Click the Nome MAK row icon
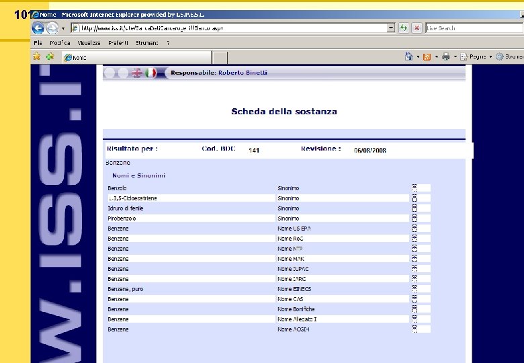 414,258
